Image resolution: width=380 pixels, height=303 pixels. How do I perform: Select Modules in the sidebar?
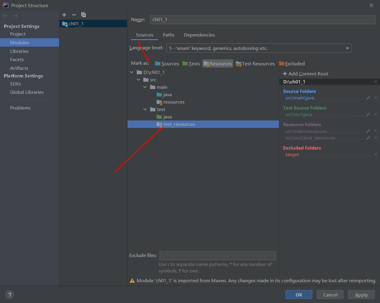point(30,42)
